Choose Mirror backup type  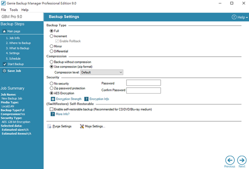pos(52,46)
